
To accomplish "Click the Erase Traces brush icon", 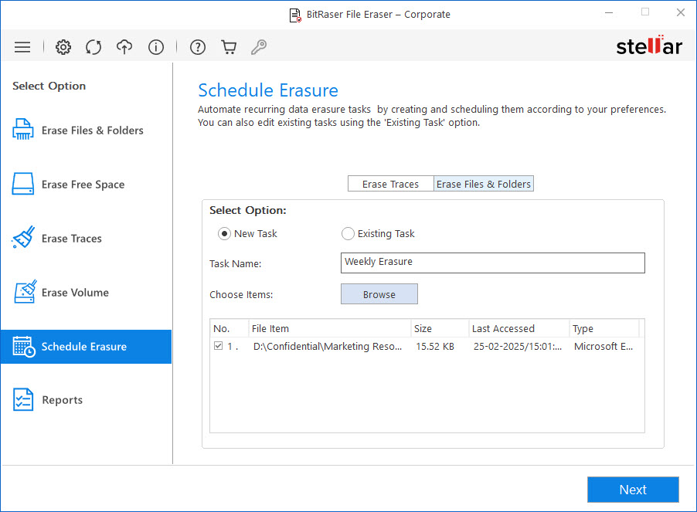I will tap(23, 237).
